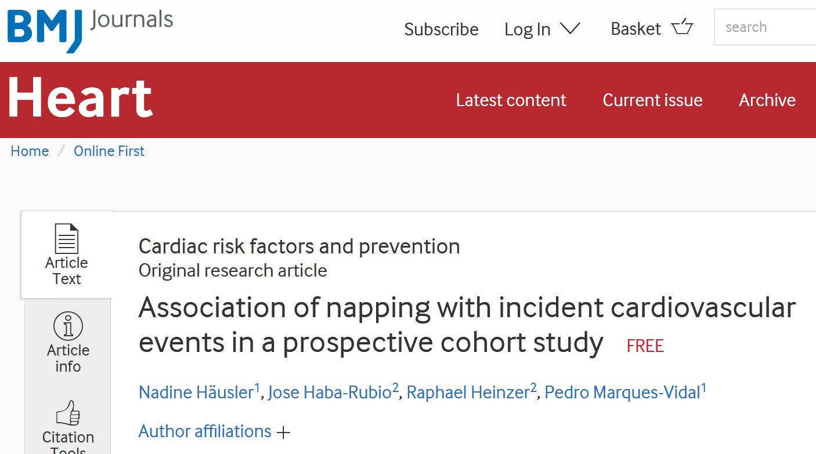Viewport: 816px width, 454px height.
Task: Click the Basket text link
Action: coord(636,29)
